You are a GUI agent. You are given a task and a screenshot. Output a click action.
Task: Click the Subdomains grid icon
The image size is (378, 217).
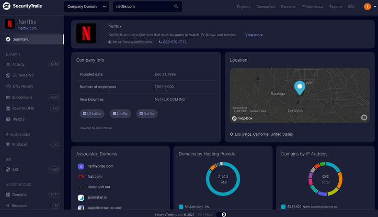[x=8, y=97]
